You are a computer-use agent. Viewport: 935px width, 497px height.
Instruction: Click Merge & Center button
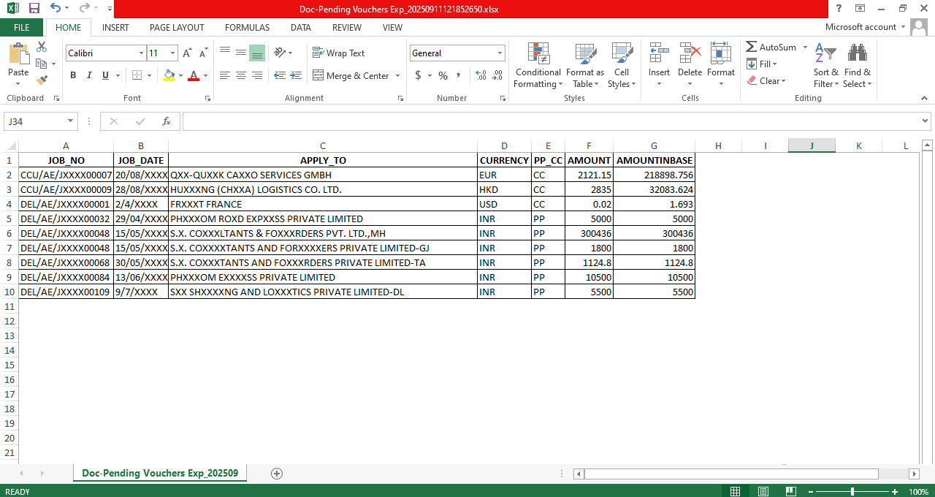point(351,75)
